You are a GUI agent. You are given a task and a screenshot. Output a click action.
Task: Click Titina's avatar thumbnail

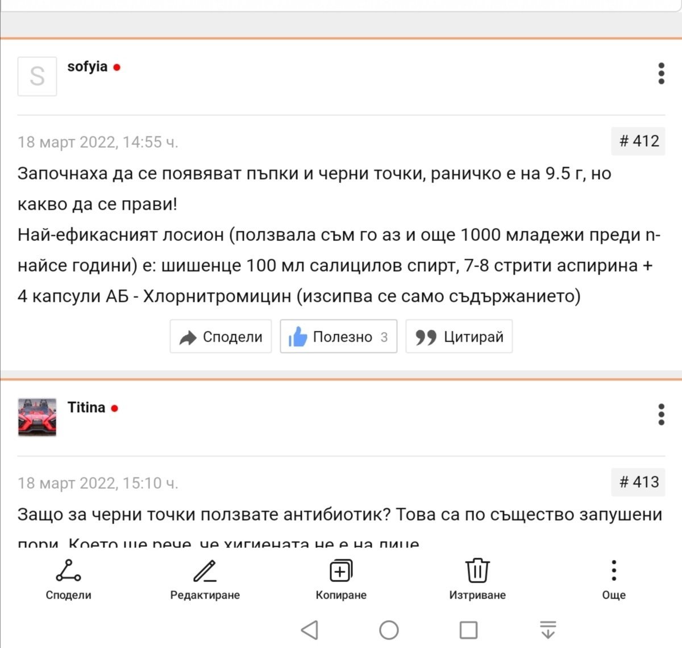coord(37,417)
